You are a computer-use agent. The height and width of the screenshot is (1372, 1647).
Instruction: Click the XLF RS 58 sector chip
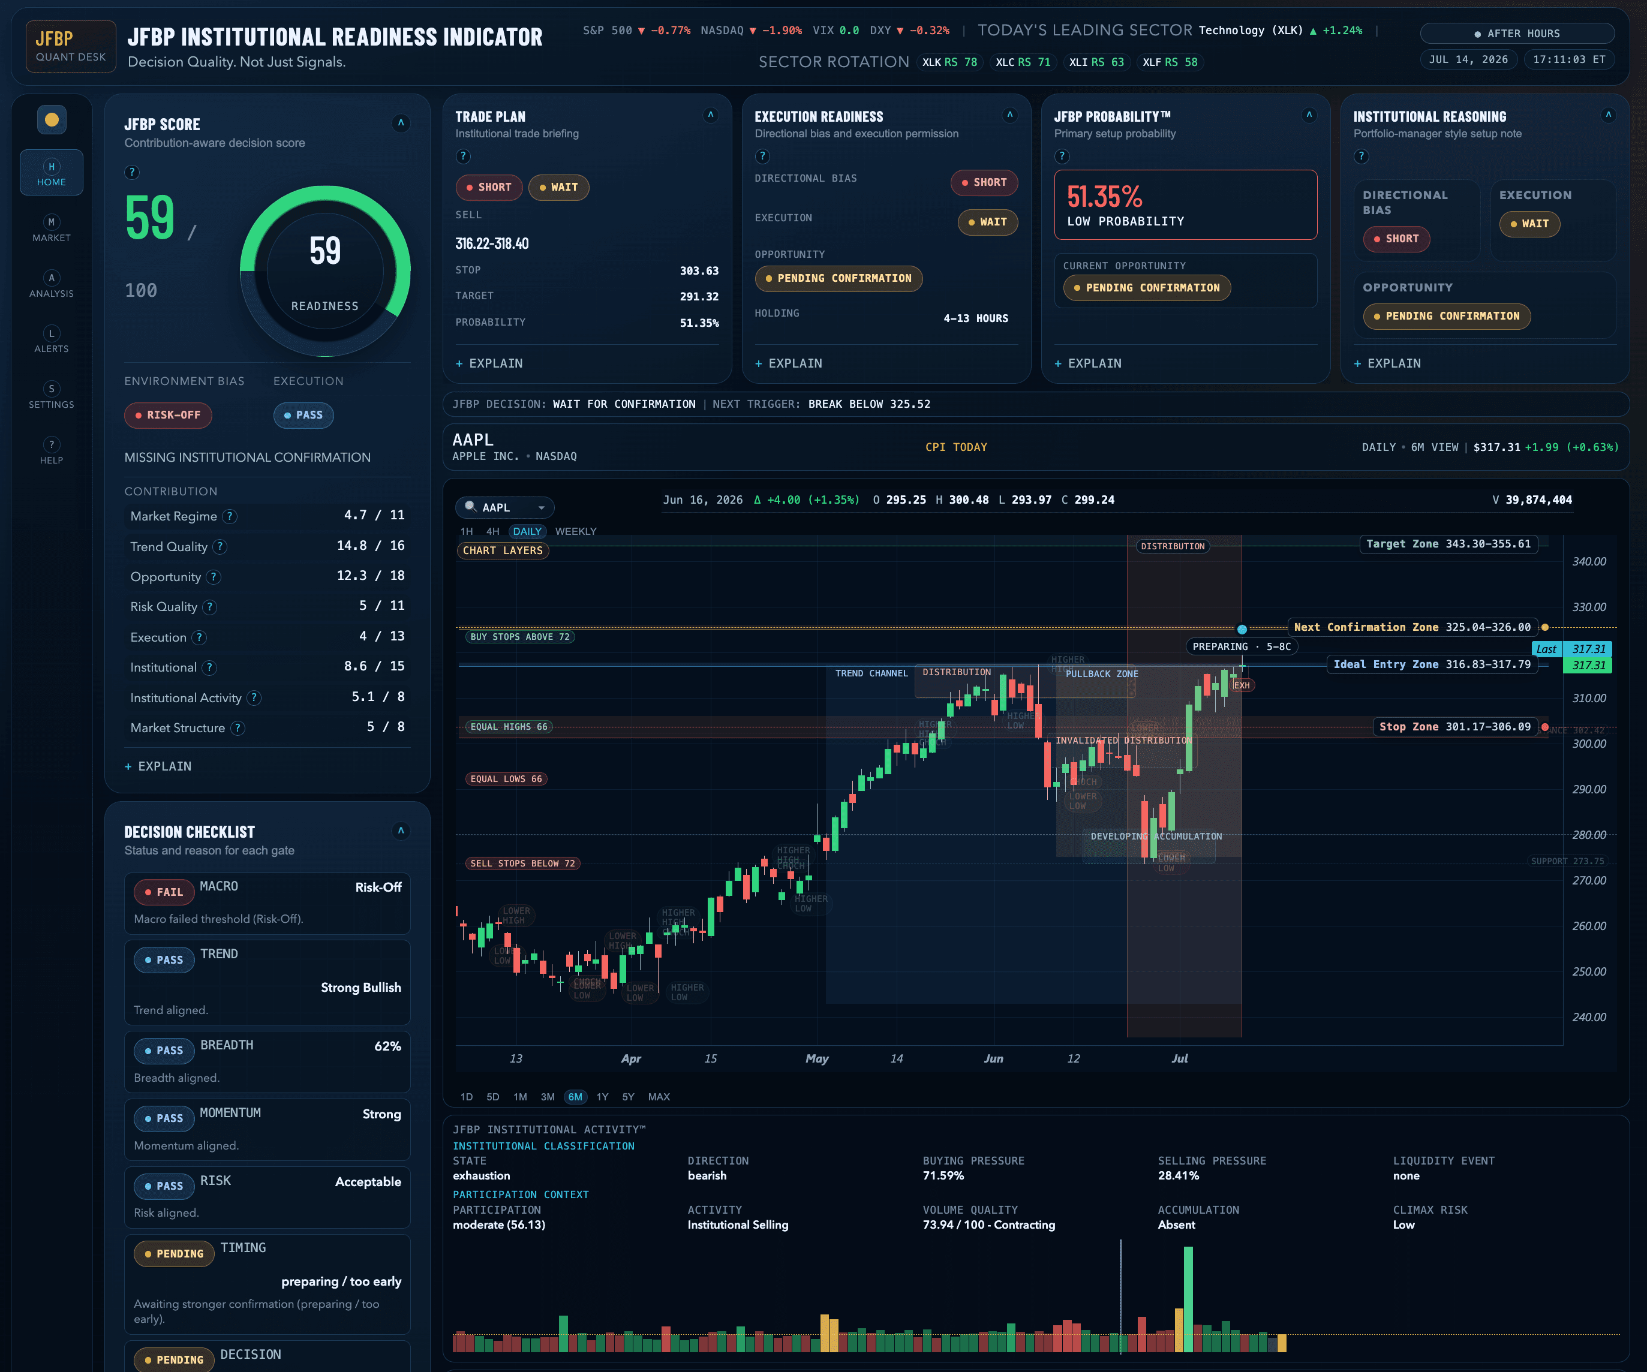point(1170,62)
